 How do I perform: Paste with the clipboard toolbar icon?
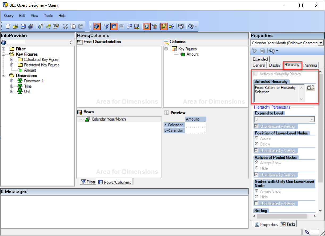81,26
